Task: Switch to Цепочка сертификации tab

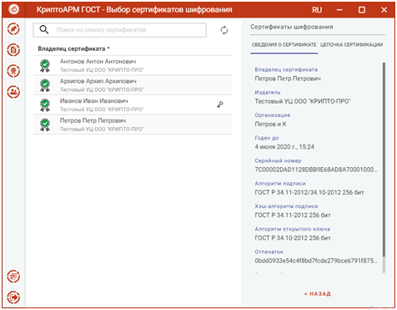Action: pos(351,44)
